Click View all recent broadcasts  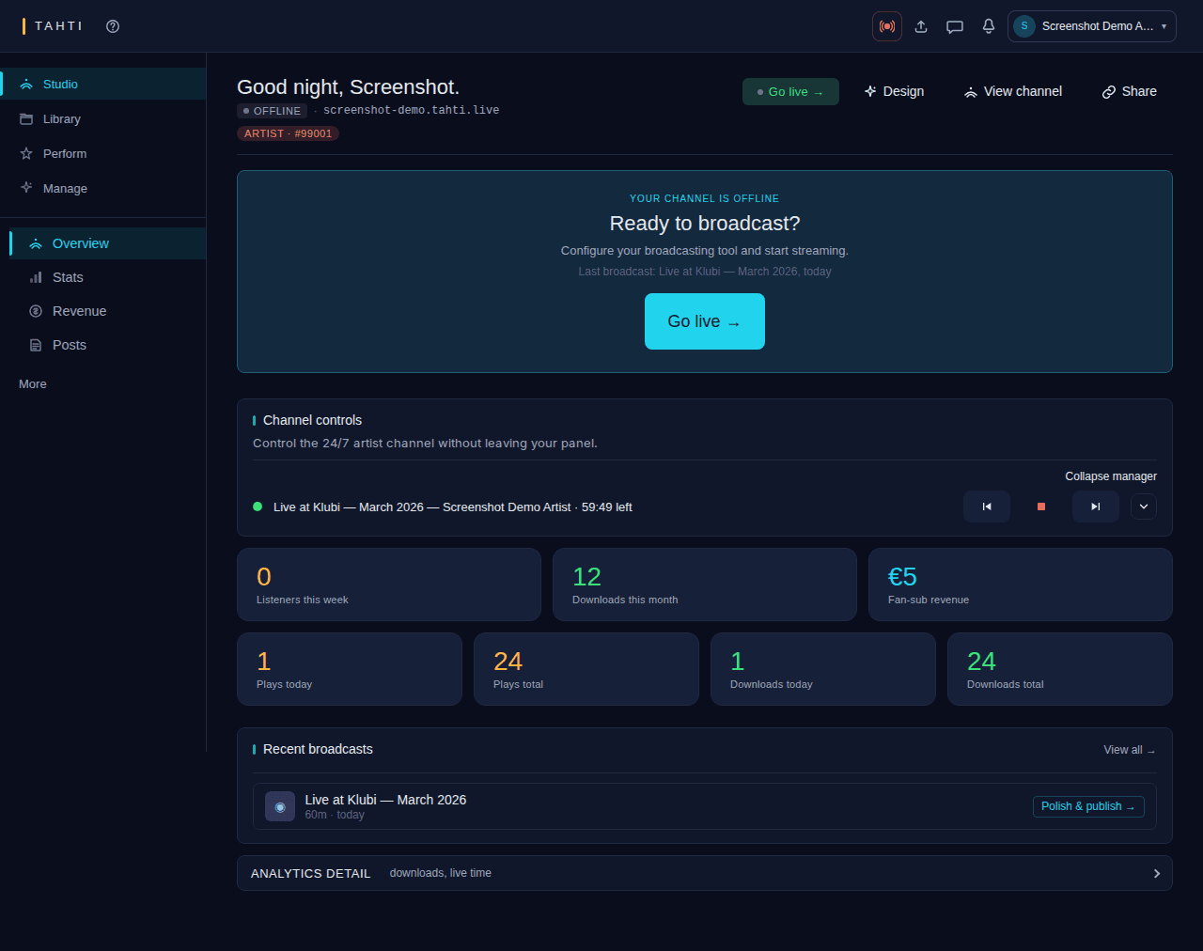click(1130, 750)
